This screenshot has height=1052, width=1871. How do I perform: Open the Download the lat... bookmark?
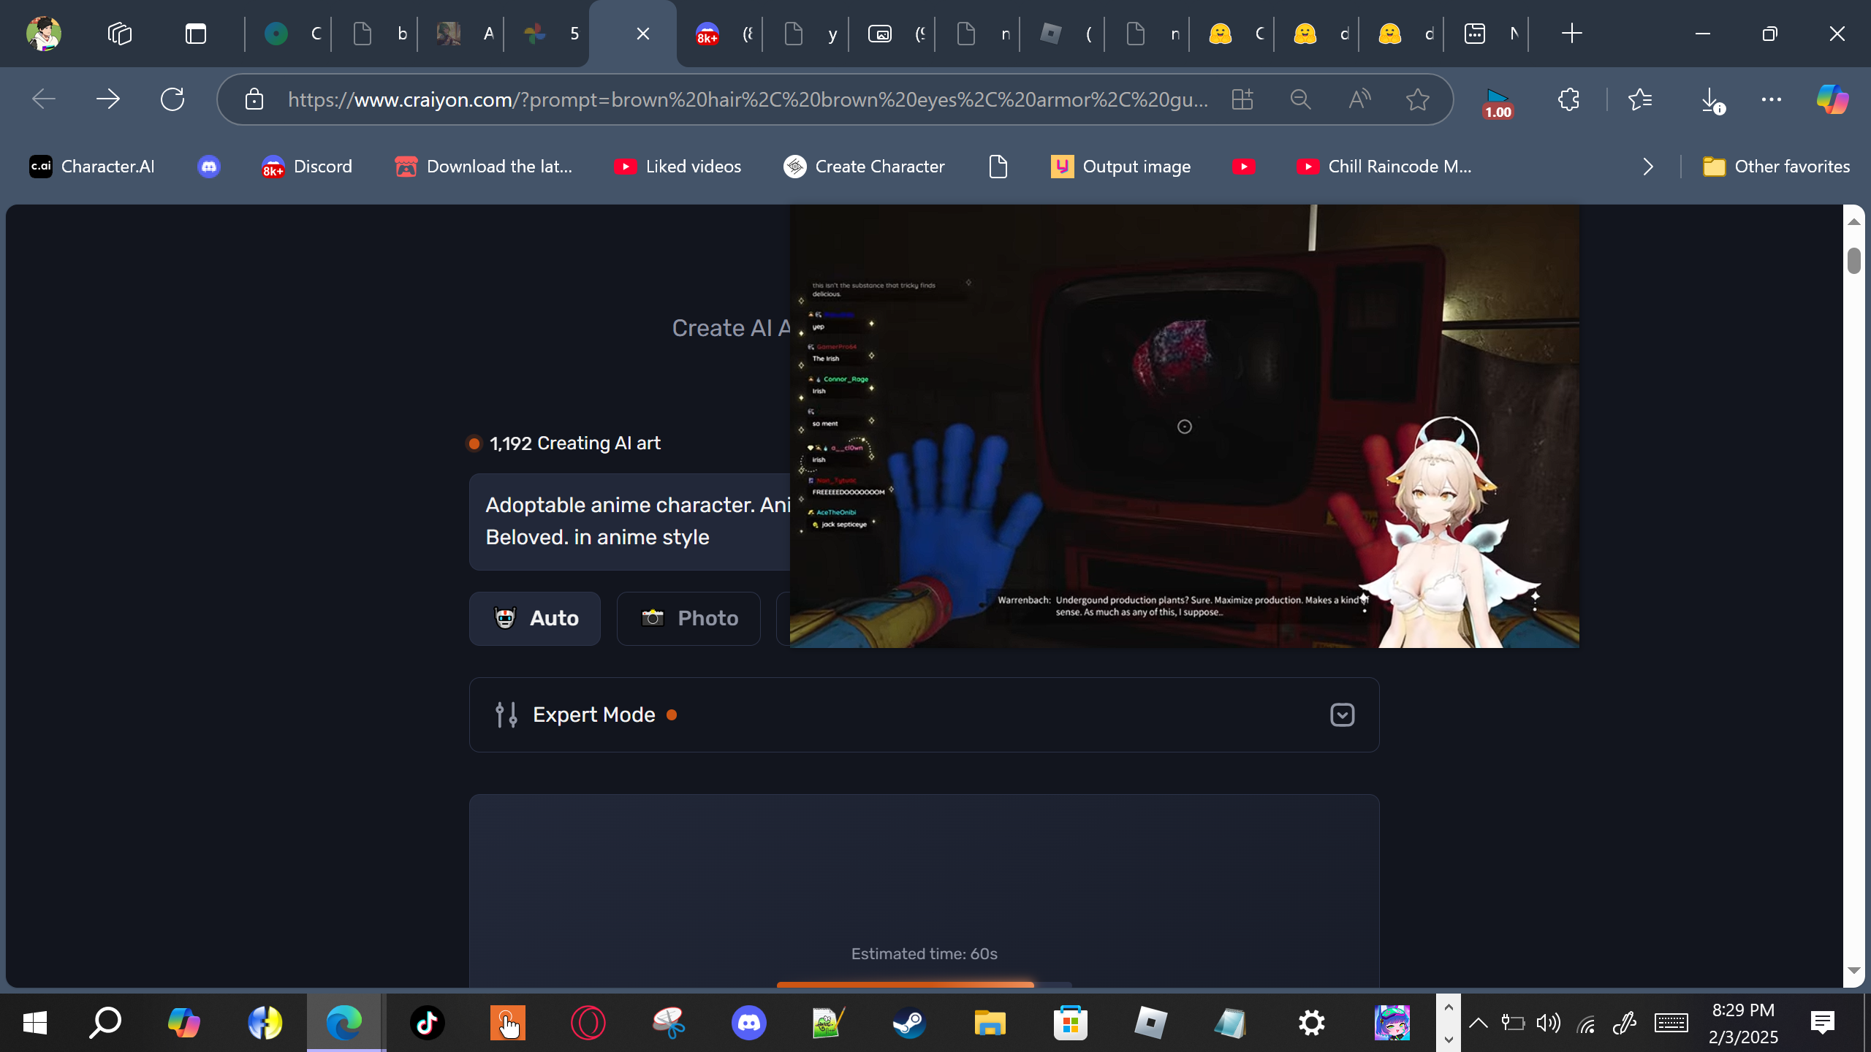click(484, 167)
